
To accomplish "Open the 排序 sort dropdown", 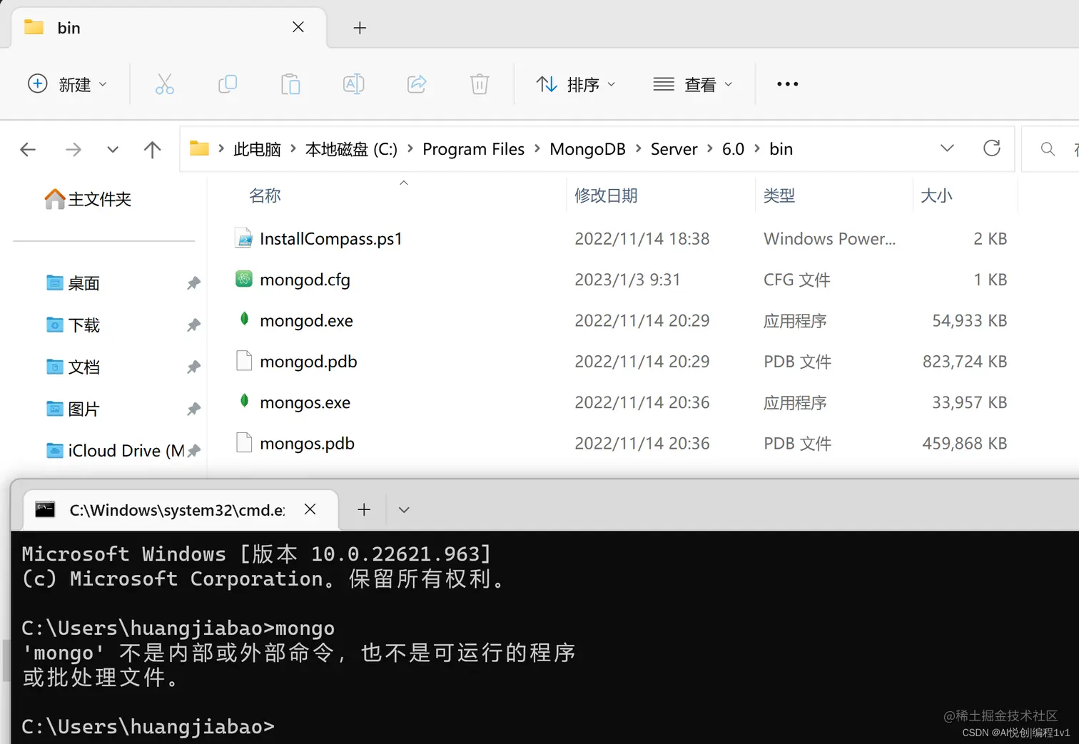I will [576, 84].
